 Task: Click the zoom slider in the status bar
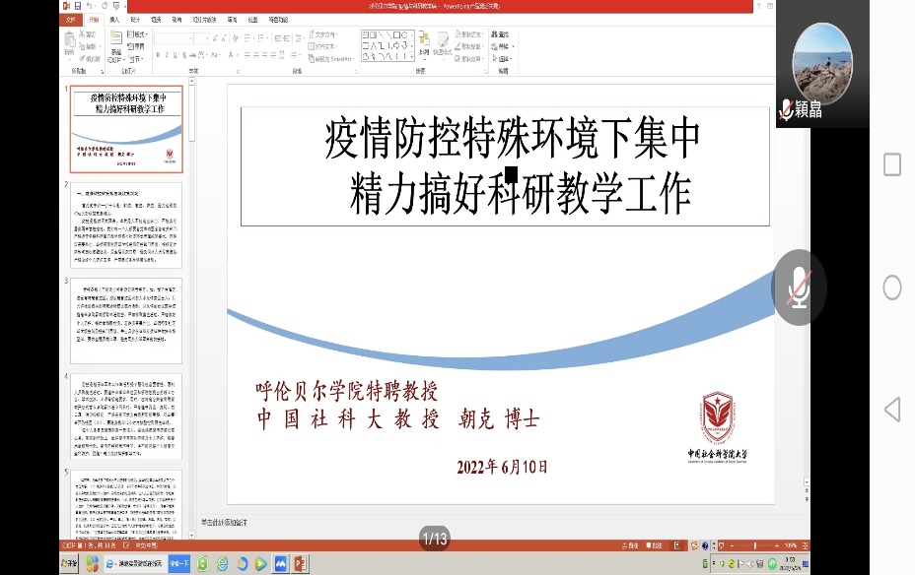pyautogui.click(x=754, y=544)
